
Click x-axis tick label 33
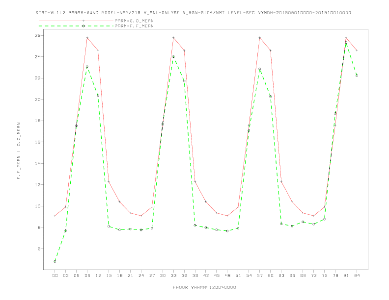point(173,275)
